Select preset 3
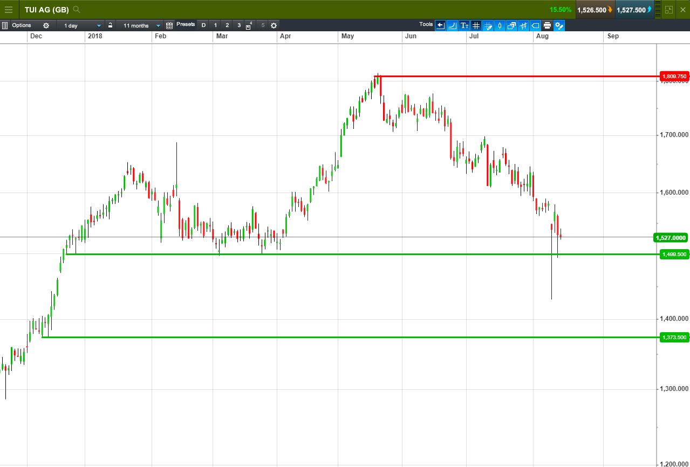The width and height of the screenshot is (690, 467). tap(239, 25)
